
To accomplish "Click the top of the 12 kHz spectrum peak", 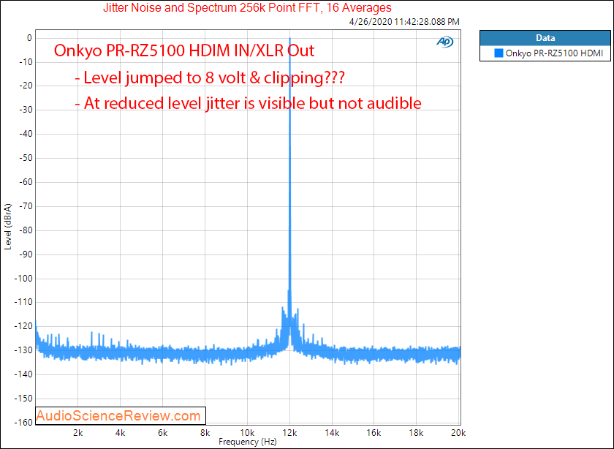I will (289, 39).
